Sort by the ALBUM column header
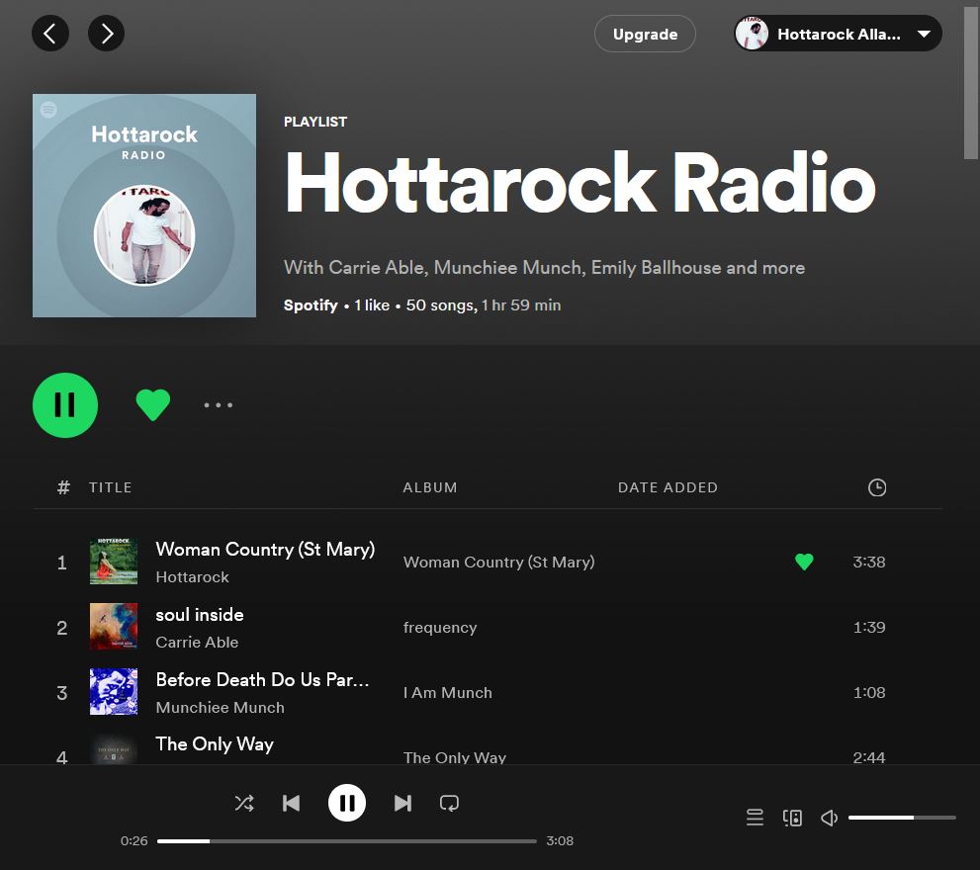 click(430, 487)
